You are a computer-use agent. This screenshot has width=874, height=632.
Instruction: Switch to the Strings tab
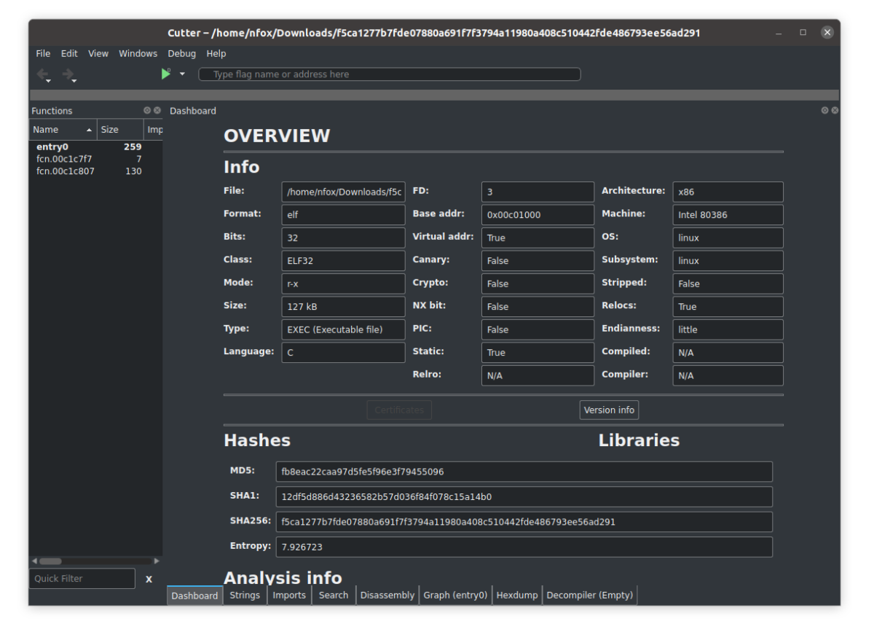(245, 595)
